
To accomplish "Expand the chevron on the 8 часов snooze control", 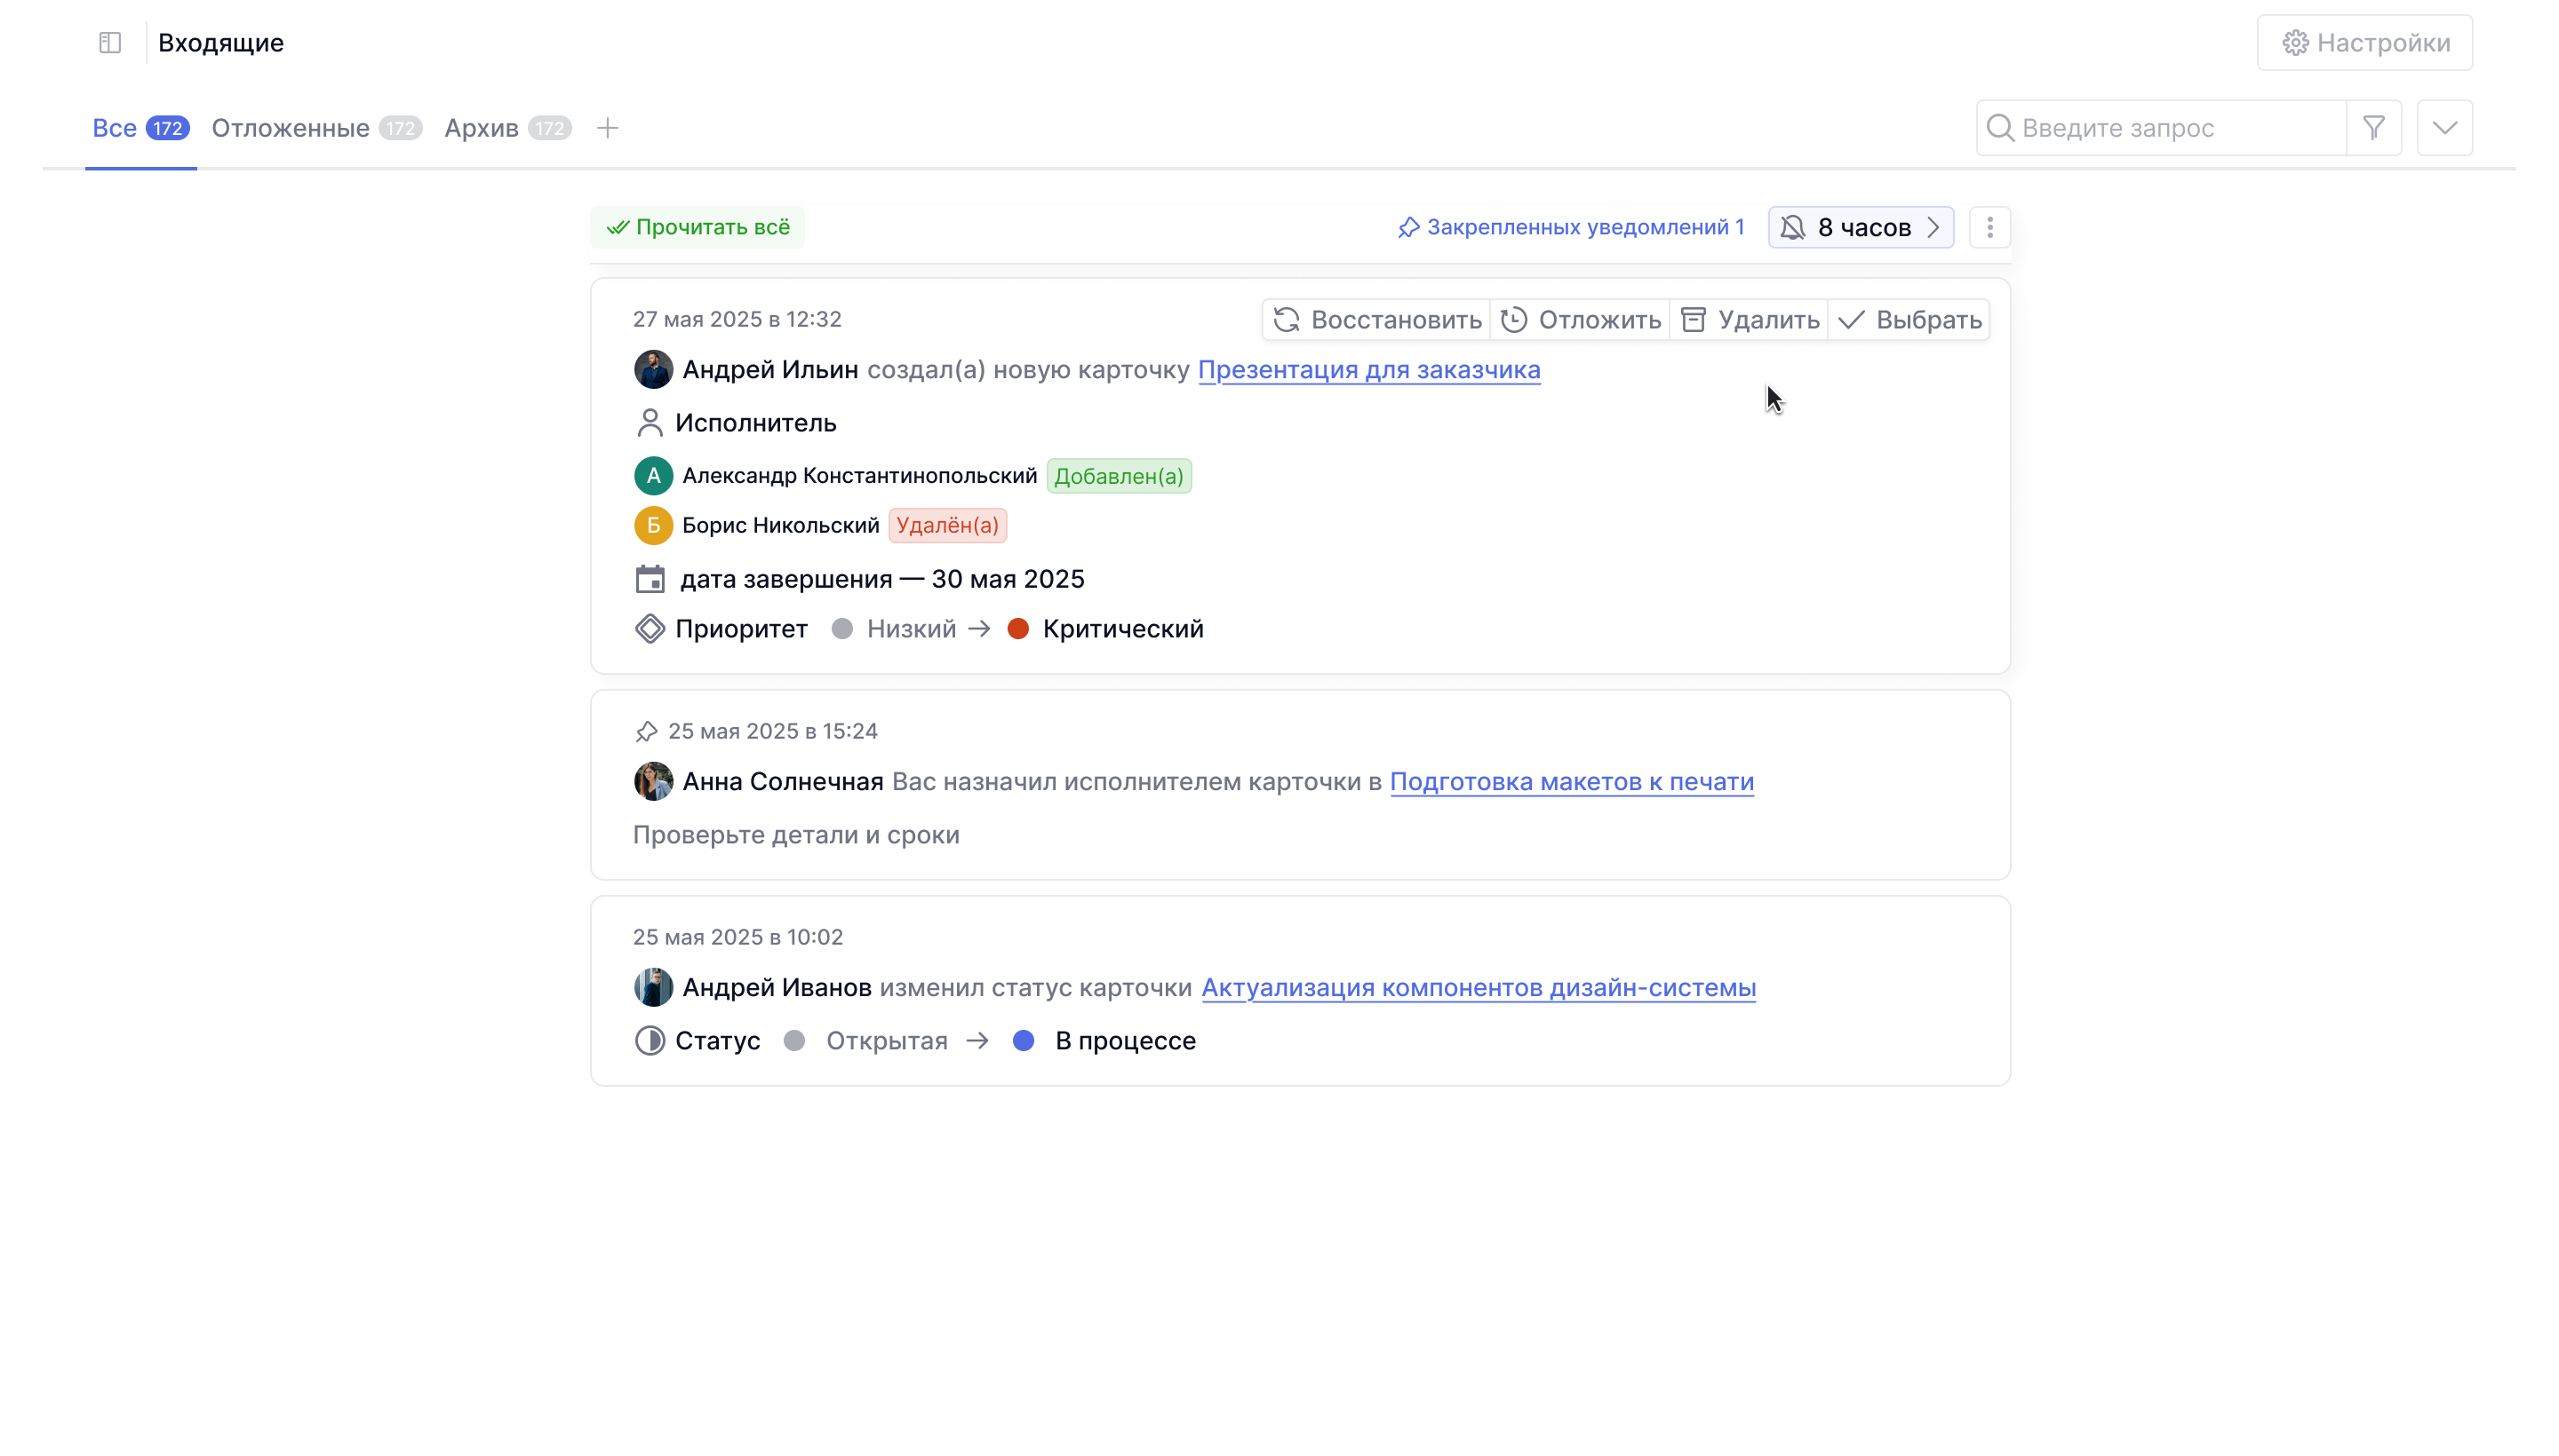I will pos(1933,227).
